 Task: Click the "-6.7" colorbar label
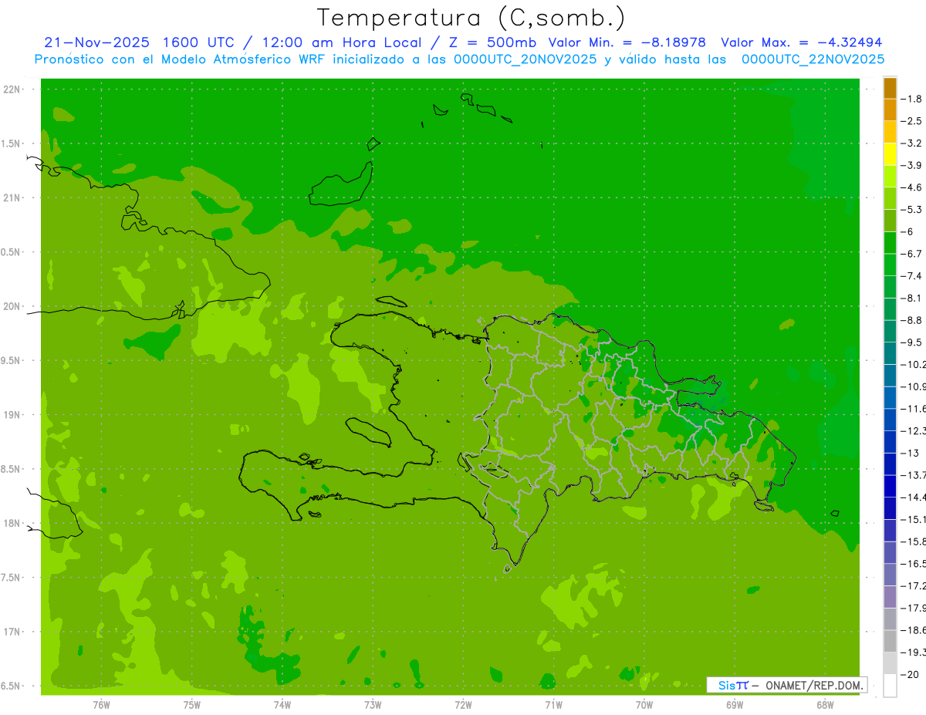pyautogui.click(x=912, y=254)
